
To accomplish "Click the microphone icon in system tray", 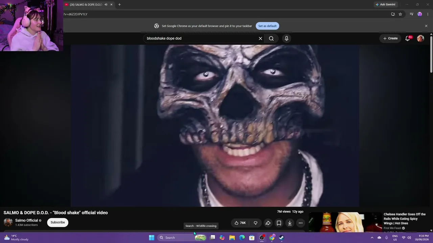I will [x=386, y=238].
